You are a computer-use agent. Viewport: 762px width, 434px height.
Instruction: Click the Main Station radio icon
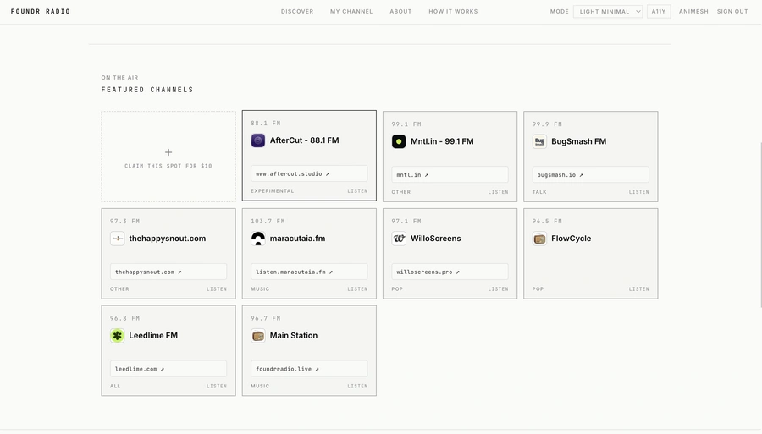(258, 336)
